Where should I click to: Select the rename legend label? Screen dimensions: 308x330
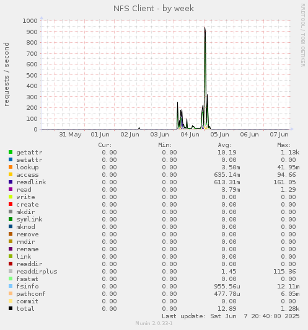click(x=27, y=249)
